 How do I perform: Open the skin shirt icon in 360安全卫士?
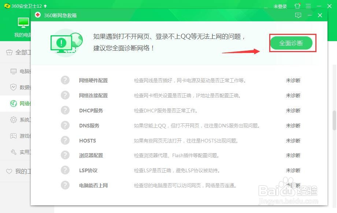(297, 6)
